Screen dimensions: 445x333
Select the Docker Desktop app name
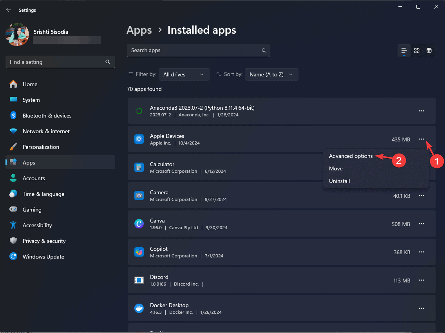tap(169, 305)
